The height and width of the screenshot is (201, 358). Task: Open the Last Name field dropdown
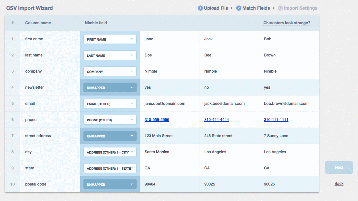click(x=110, y=55)
